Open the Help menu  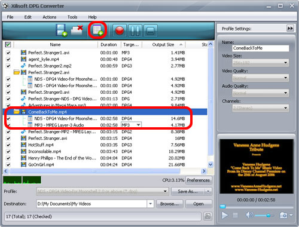(x=92, y=17)
